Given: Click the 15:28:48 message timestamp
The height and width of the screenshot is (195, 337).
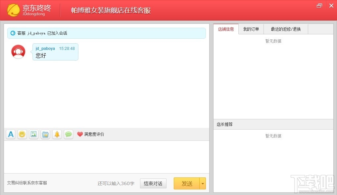Looking at the screenshot, I should [67, 49].
